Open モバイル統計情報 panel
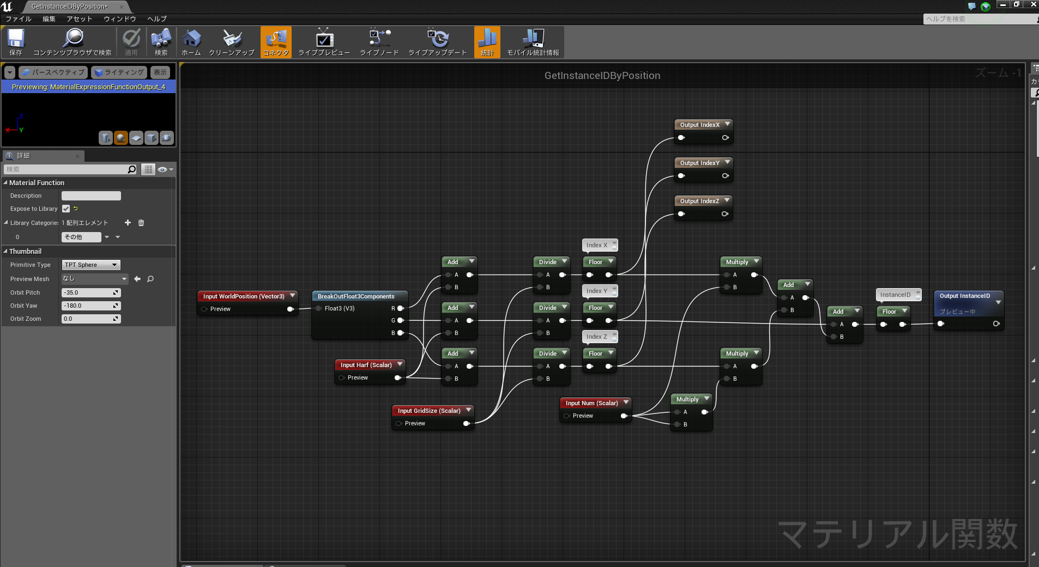 533,42
